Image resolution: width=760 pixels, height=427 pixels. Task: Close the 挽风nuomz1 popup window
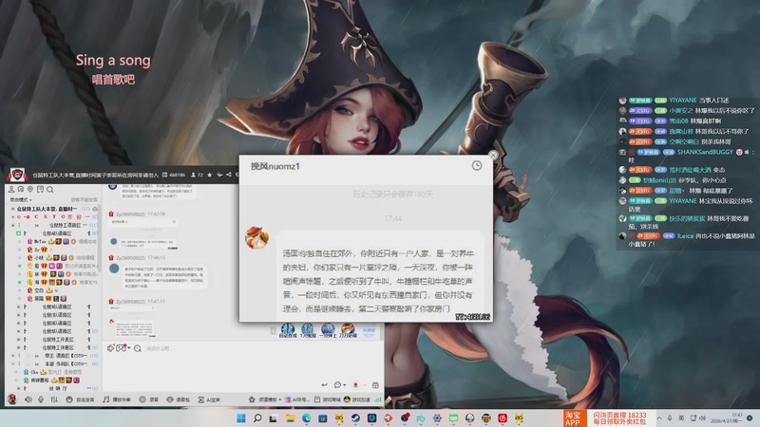point(493,155)
